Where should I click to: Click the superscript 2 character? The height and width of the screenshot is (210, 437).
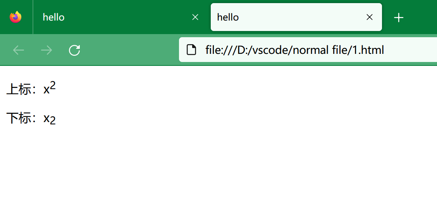click(53, 86)
